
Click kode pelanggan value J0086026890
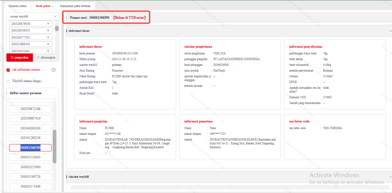click(221, 65)
